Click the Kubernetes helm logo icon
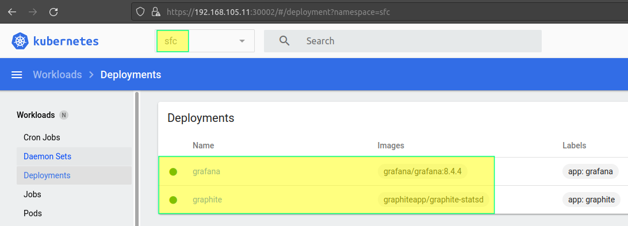 tap(20, 41)
